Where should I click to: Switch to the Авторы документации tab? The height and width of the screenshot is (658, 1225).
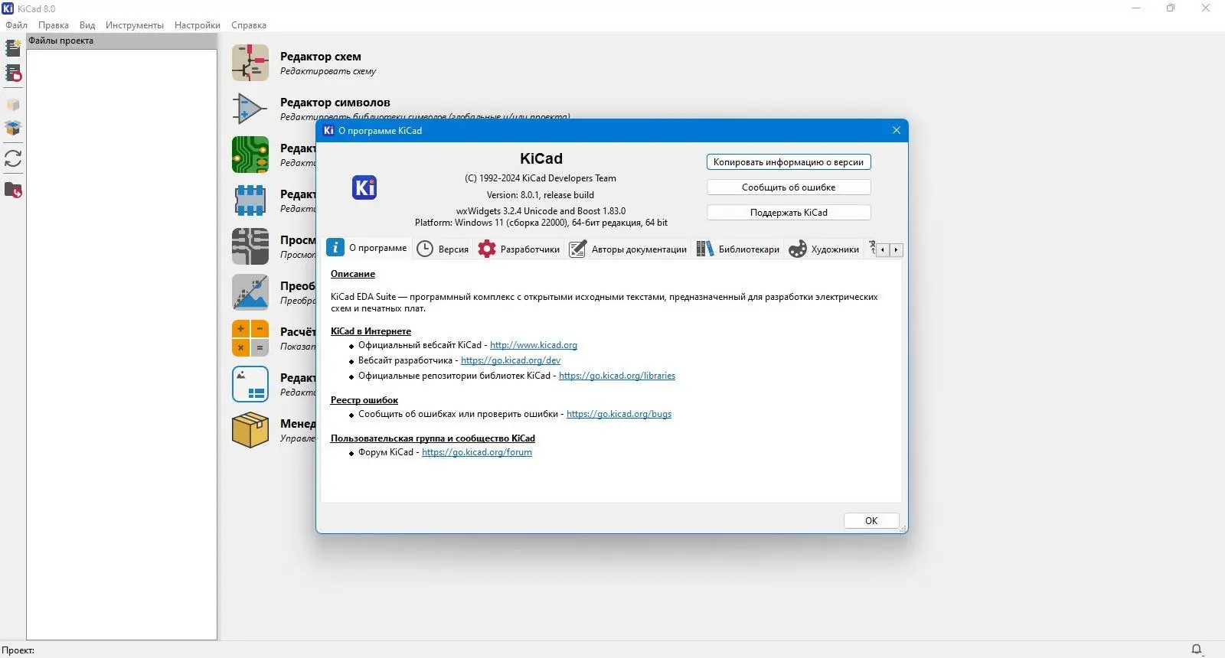pos(628,249)
